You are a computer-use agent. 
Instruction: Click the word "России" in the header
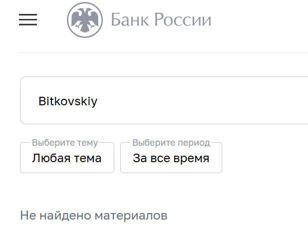pos(183,20)
